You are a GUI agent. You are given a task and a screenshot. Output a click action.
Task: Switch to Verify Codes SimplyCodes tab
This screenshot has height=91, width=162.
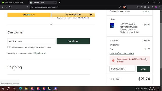click(14, 2)
